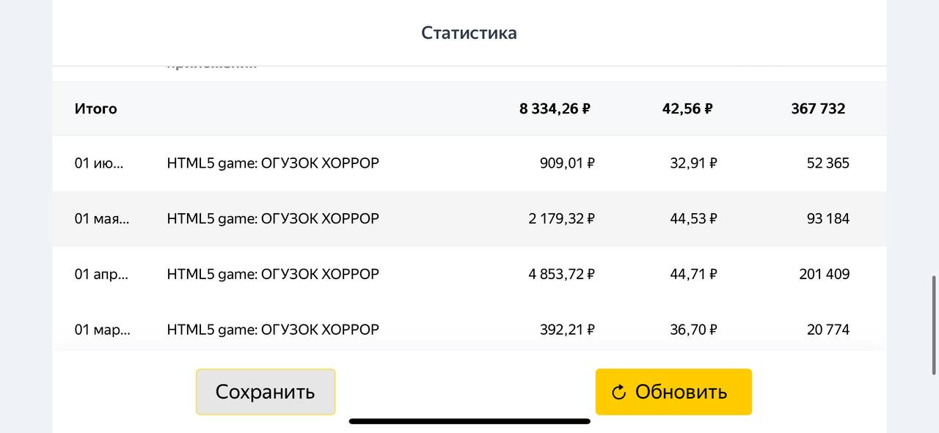Select the Итого row label

[x=95, y=108]
